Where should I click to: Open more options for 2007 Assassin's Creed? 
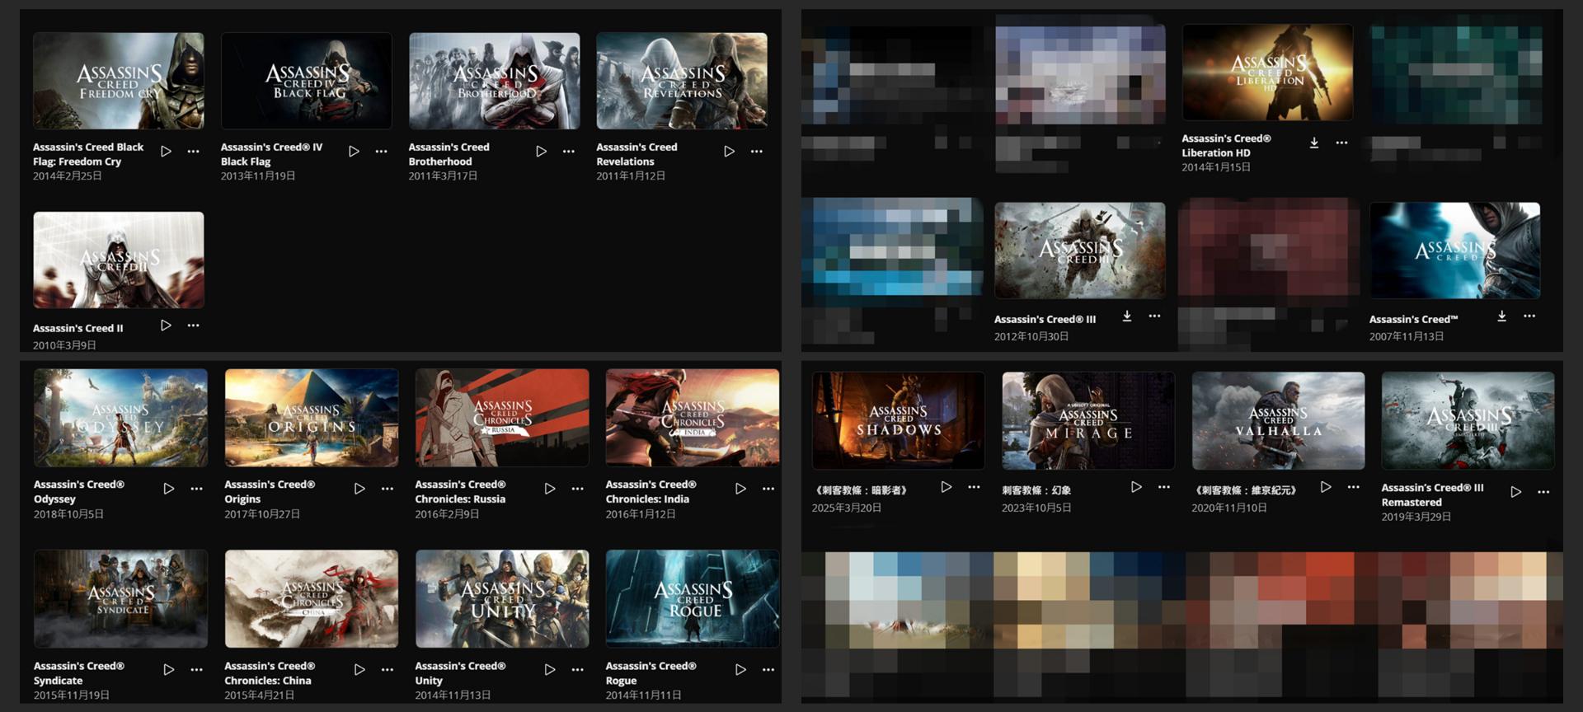coord(1529,316)
